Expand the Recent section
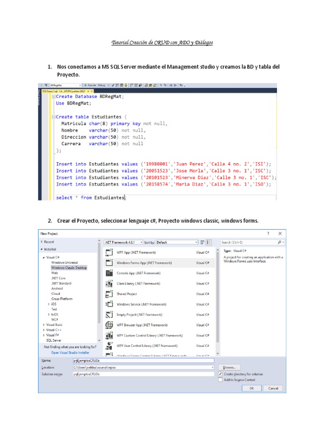Image resolution: width=324 pixels, height=433 pixels. pos(42,241)
